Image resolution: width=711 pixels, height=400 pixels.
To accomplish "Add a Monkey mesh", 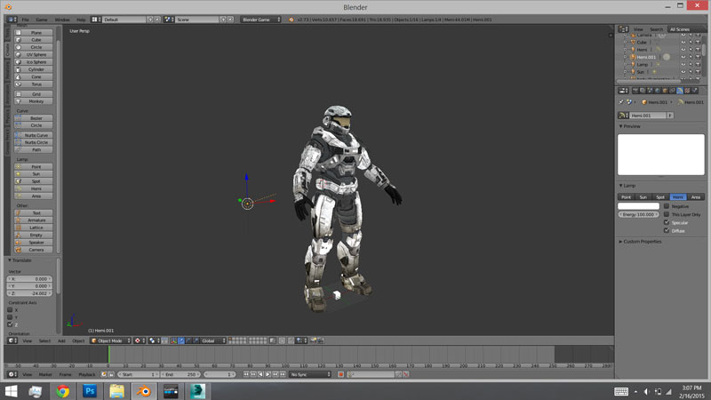I will tap(34, 101).
